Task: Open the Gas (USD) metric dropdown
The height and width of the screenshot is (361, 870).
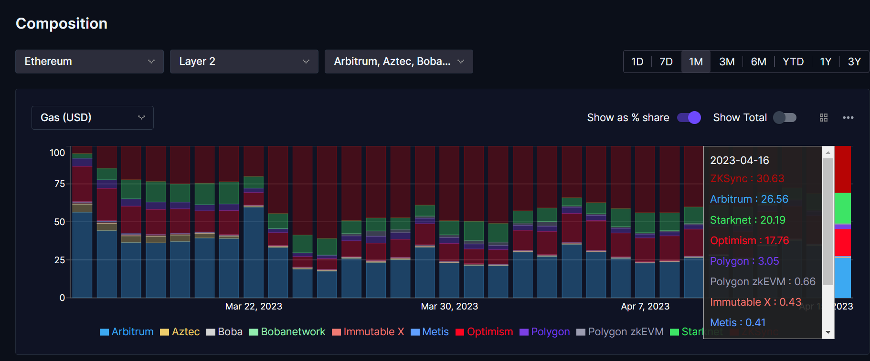Action: (x=93, y=118)
